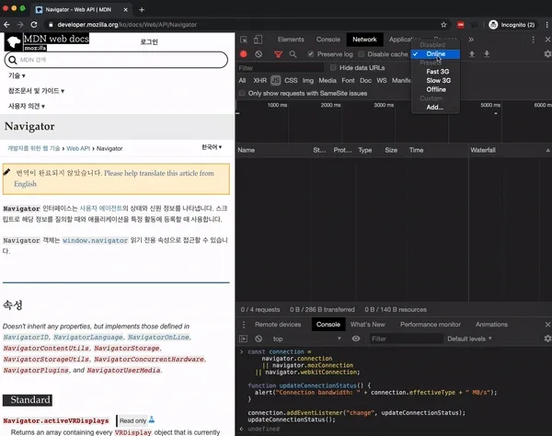Expand the 기술 navigation menu
This screenshot has height=436, width=552.
point(17,75)
